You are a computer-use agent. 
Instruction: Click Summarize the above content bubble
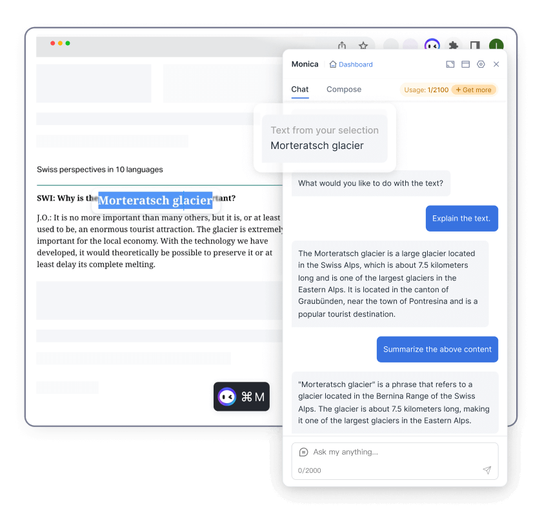437,350
